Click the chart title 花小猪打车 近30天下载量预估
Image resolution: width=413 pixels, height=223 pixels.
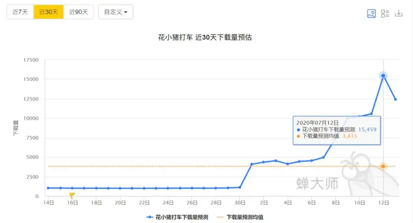(205, 37)
